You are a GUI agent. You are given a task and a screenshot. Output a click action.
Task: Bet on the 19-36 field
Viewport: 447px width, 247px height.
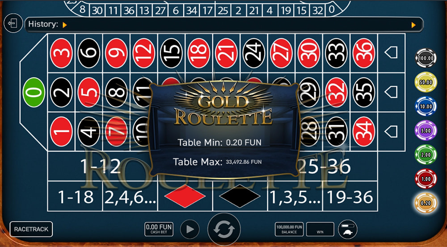coord(350,196)
